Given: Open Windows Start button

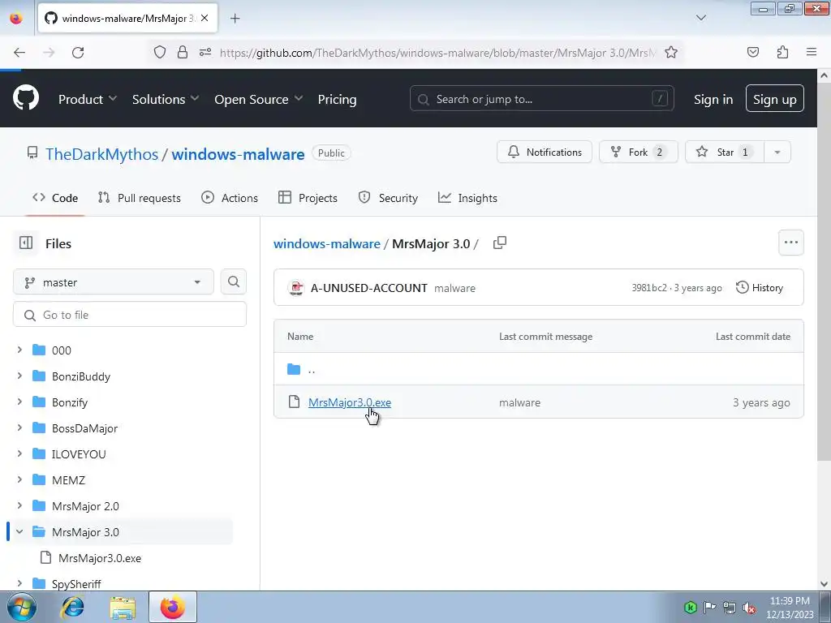Looking at the screenshot, I should click(22, 607).
